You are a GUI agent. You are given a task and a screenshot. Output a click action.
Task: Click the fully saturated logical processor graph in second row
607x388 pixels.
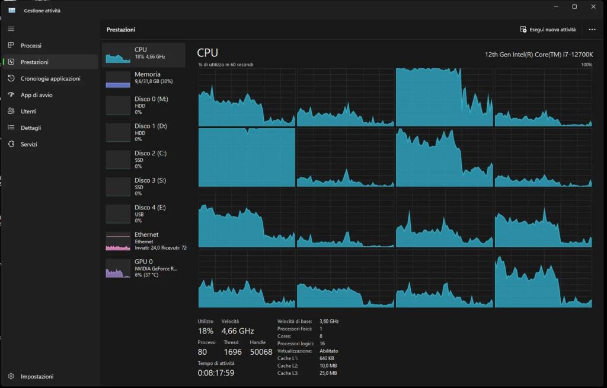[x=247, y=157]
